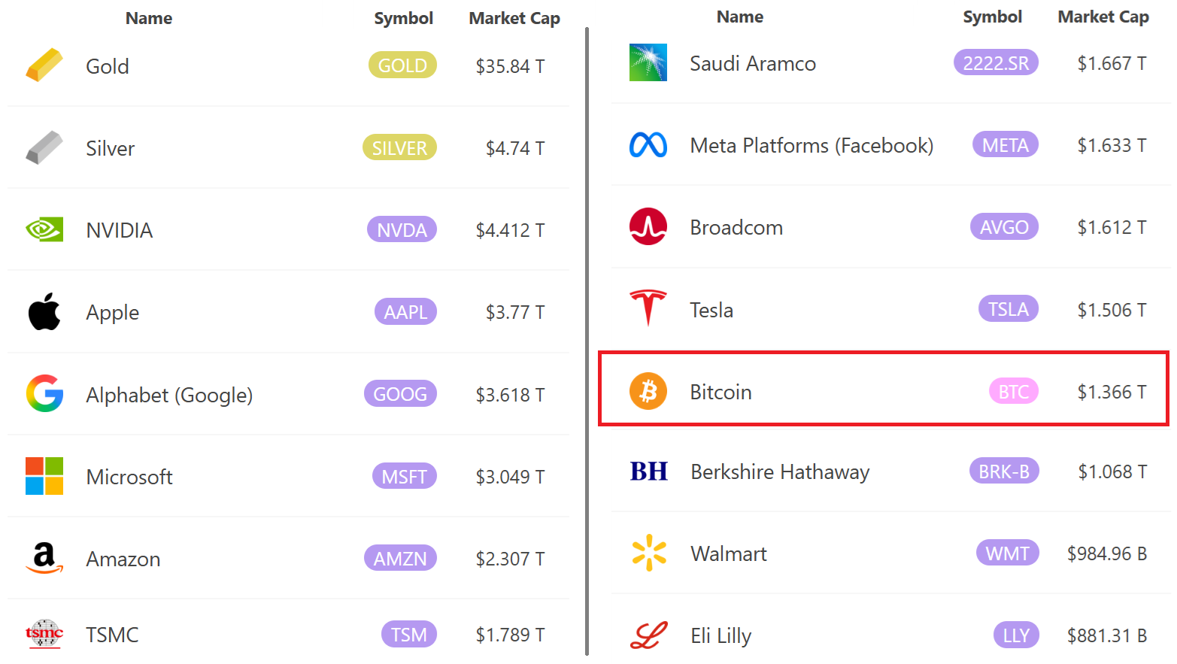The height and width of the screenshot is (664, 1177).
Task: Click Tesla's $1.506 T market cap value
Action: [x=1112, y=309]
